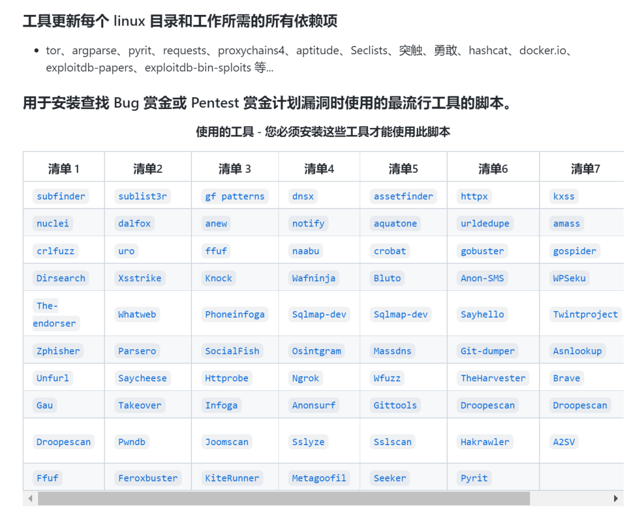Click the SocialFish link

click(232, 351)
